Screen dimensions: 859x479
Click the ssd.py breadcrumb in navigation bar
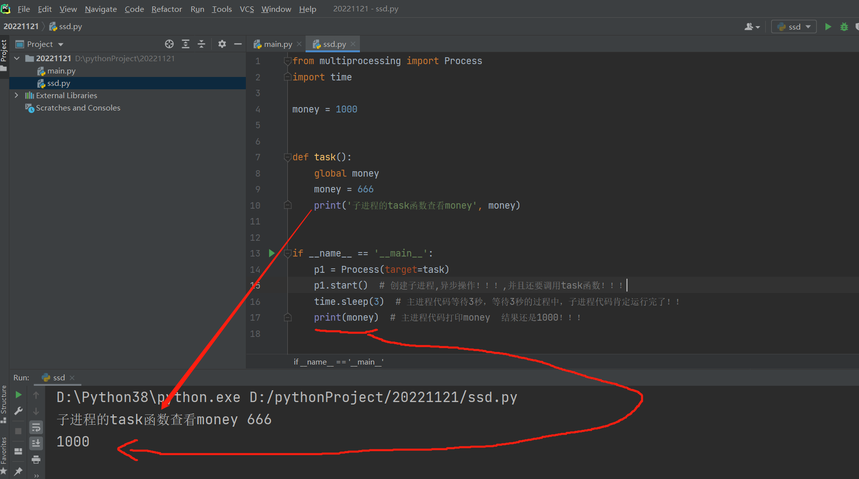point(66,26)
